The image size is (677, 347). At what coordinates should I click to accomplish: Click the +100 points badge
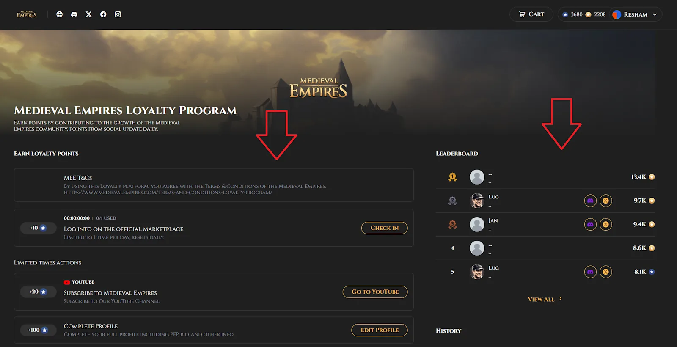coord(38,330)
